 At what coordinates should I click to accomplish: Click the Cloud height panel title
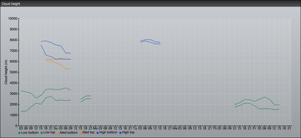11,4
